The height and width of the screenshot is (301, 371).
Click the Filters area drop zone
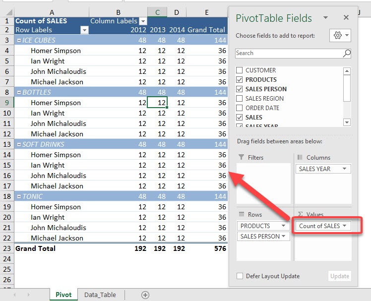pos(263,183)
